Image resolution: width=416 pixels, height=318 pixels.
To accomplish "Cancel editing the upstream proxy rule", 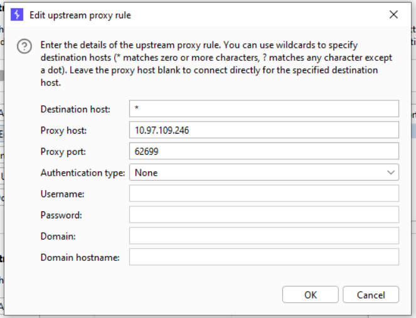I will pyautogui.click(x=371, y=295).
